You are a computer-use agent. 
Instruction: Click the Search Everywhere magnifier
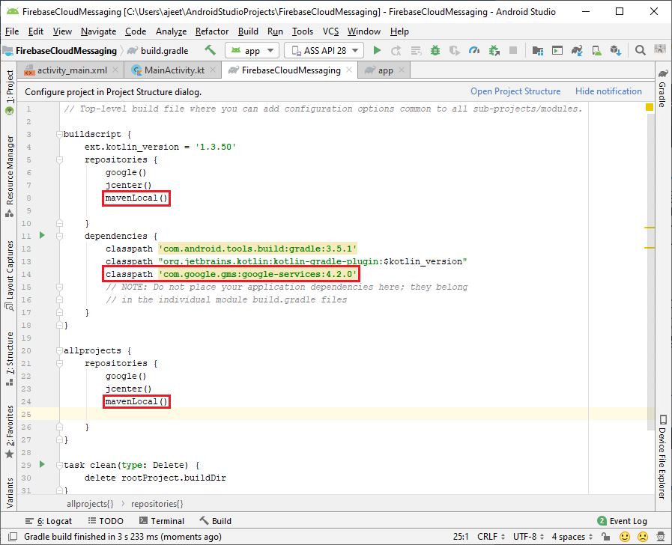click(x=641, y=50)
